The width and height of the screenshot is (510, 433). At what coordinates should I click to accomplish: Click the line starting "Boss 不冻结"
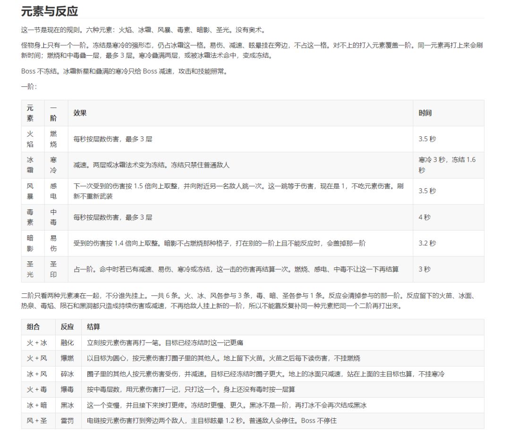(x=125, y=71)
